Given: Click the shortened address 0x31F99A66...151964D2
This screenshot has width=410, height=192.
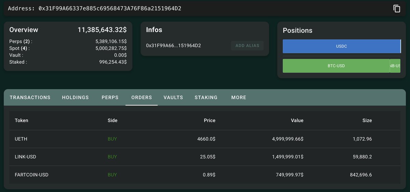Looking at the screenshot, I should tap(173, 46).
